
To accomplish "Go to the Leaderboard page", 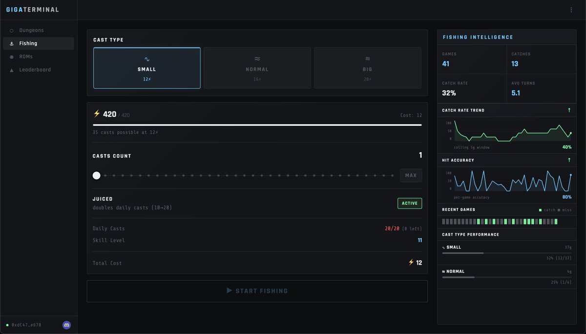I will 39,70.
